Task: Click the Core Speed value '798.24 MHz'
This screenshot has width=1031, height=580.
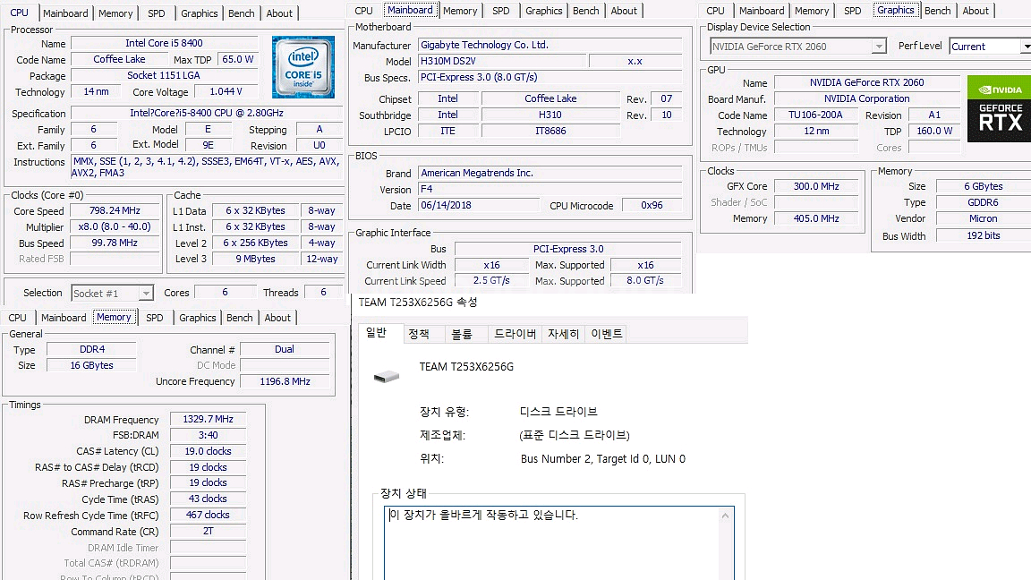Action: (x=115, y=210)
